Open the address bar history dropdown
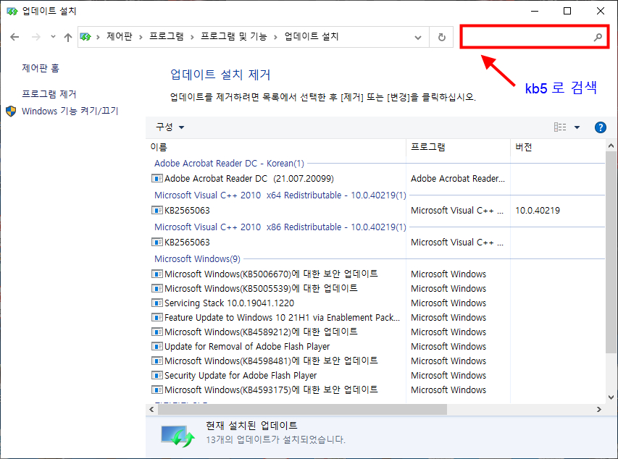 pyautogui.click(x=418, y=38)
